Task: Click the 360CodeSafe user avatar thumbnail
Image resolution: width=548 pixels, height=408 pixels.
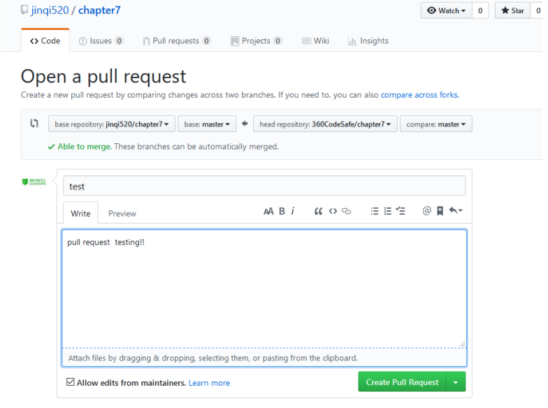Action: (34, 182)
